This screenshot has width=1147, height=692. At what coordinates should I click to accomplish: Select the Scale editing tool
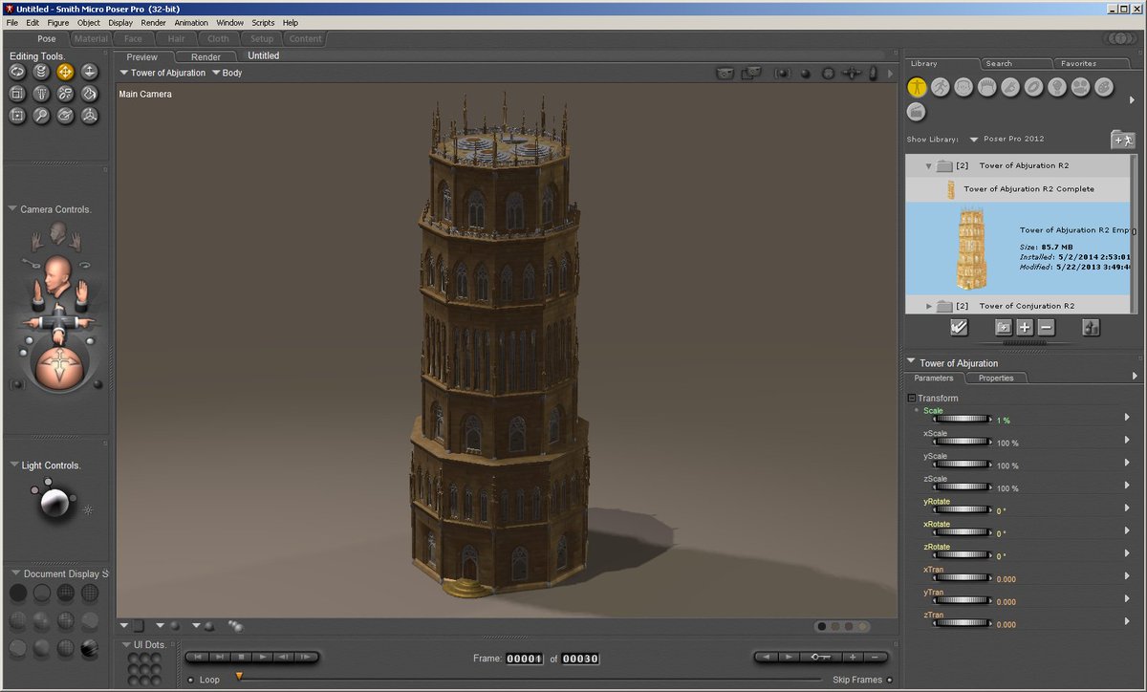tap(17, 94)
